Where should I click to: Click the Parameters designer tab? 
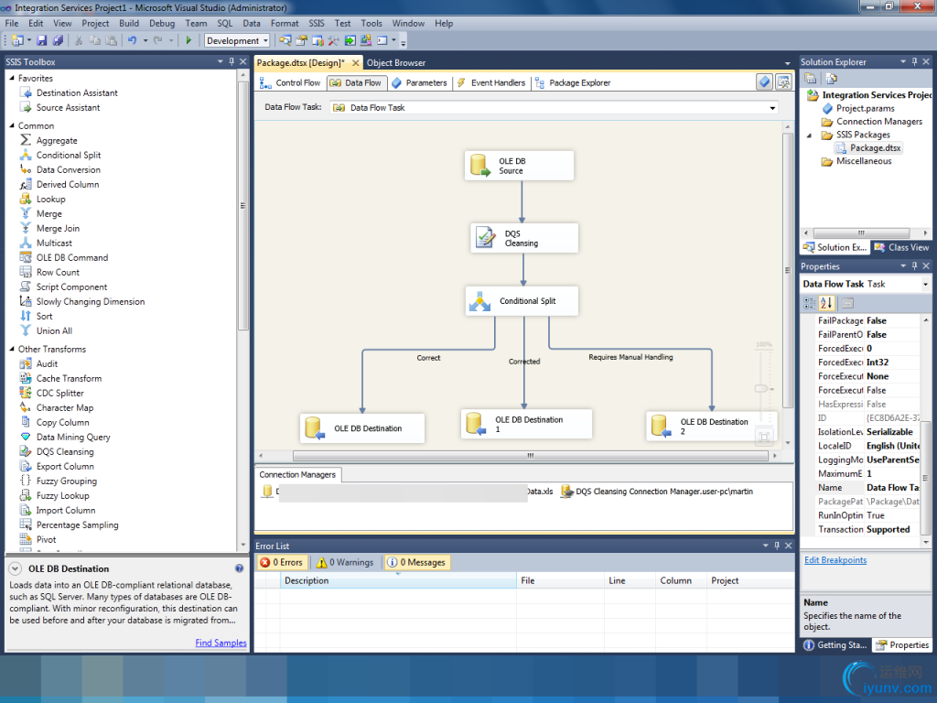click(x=419, y=82)
